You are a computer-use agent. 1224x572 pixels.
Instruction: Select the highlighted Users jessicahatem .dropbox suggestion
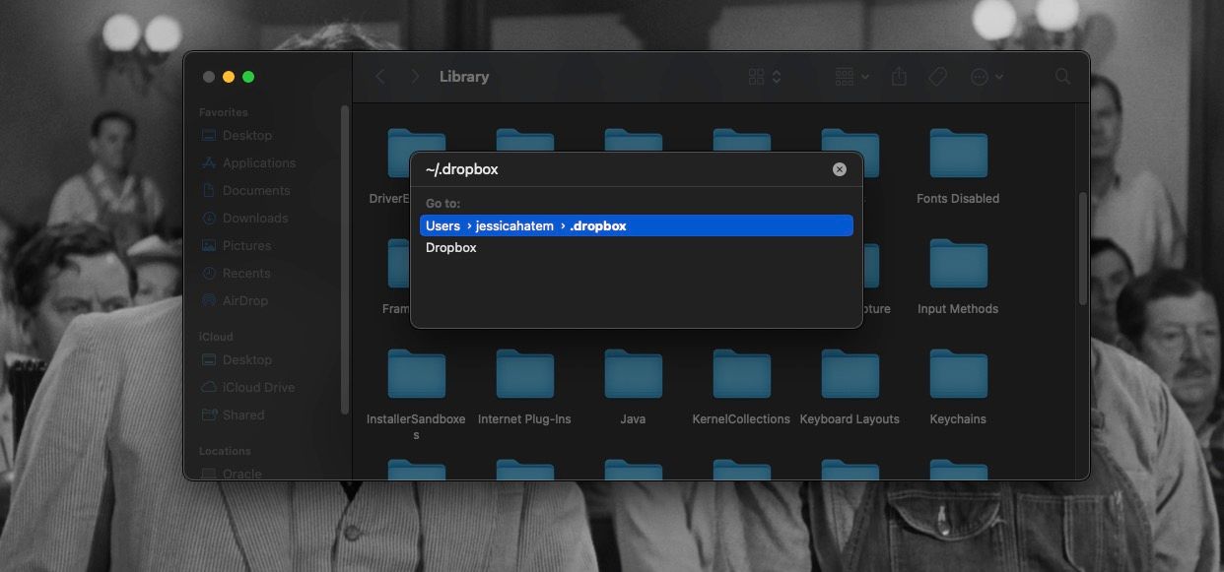tap(635, 224)
